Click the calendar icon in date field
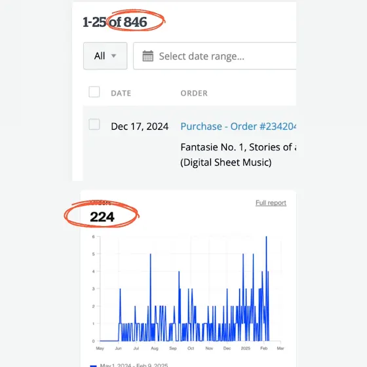Viewport: 367px width, 367px height. (148, 56)
